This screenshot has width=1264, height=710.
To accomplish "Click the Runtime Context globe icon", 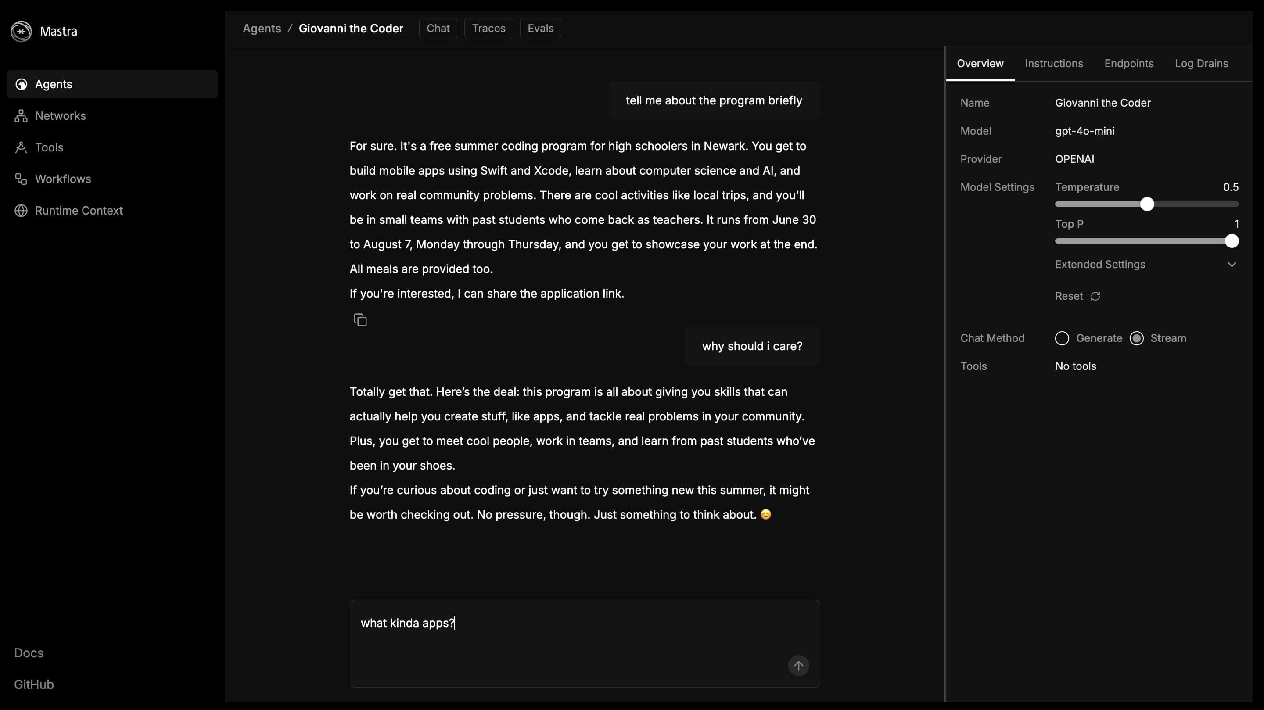I will (x=21, y=211).
